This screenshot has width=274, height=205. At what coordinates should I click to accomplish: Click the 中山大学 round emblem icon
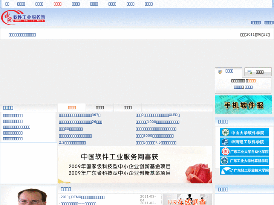click(225, 132)
